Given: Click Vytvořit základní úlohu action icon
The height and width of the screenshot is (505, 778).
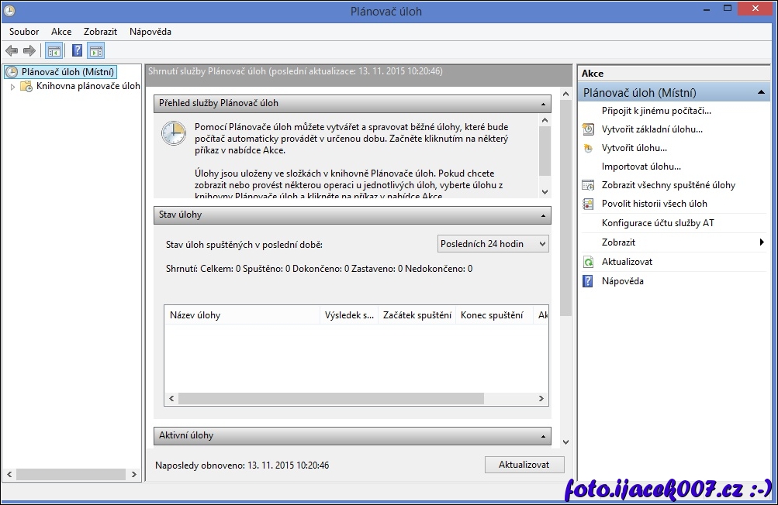Looking at the screenshot, I should 588,129.
